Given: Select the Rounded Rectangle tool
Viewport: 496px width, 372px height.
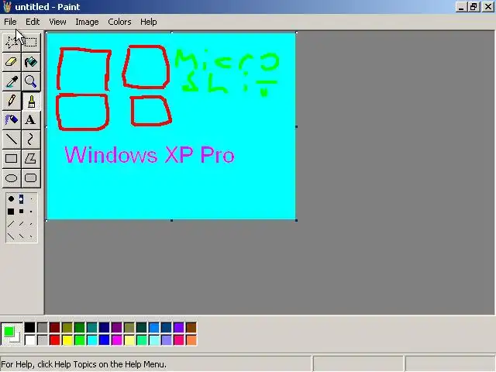Looking at the screenshot, I should [31, 178].
